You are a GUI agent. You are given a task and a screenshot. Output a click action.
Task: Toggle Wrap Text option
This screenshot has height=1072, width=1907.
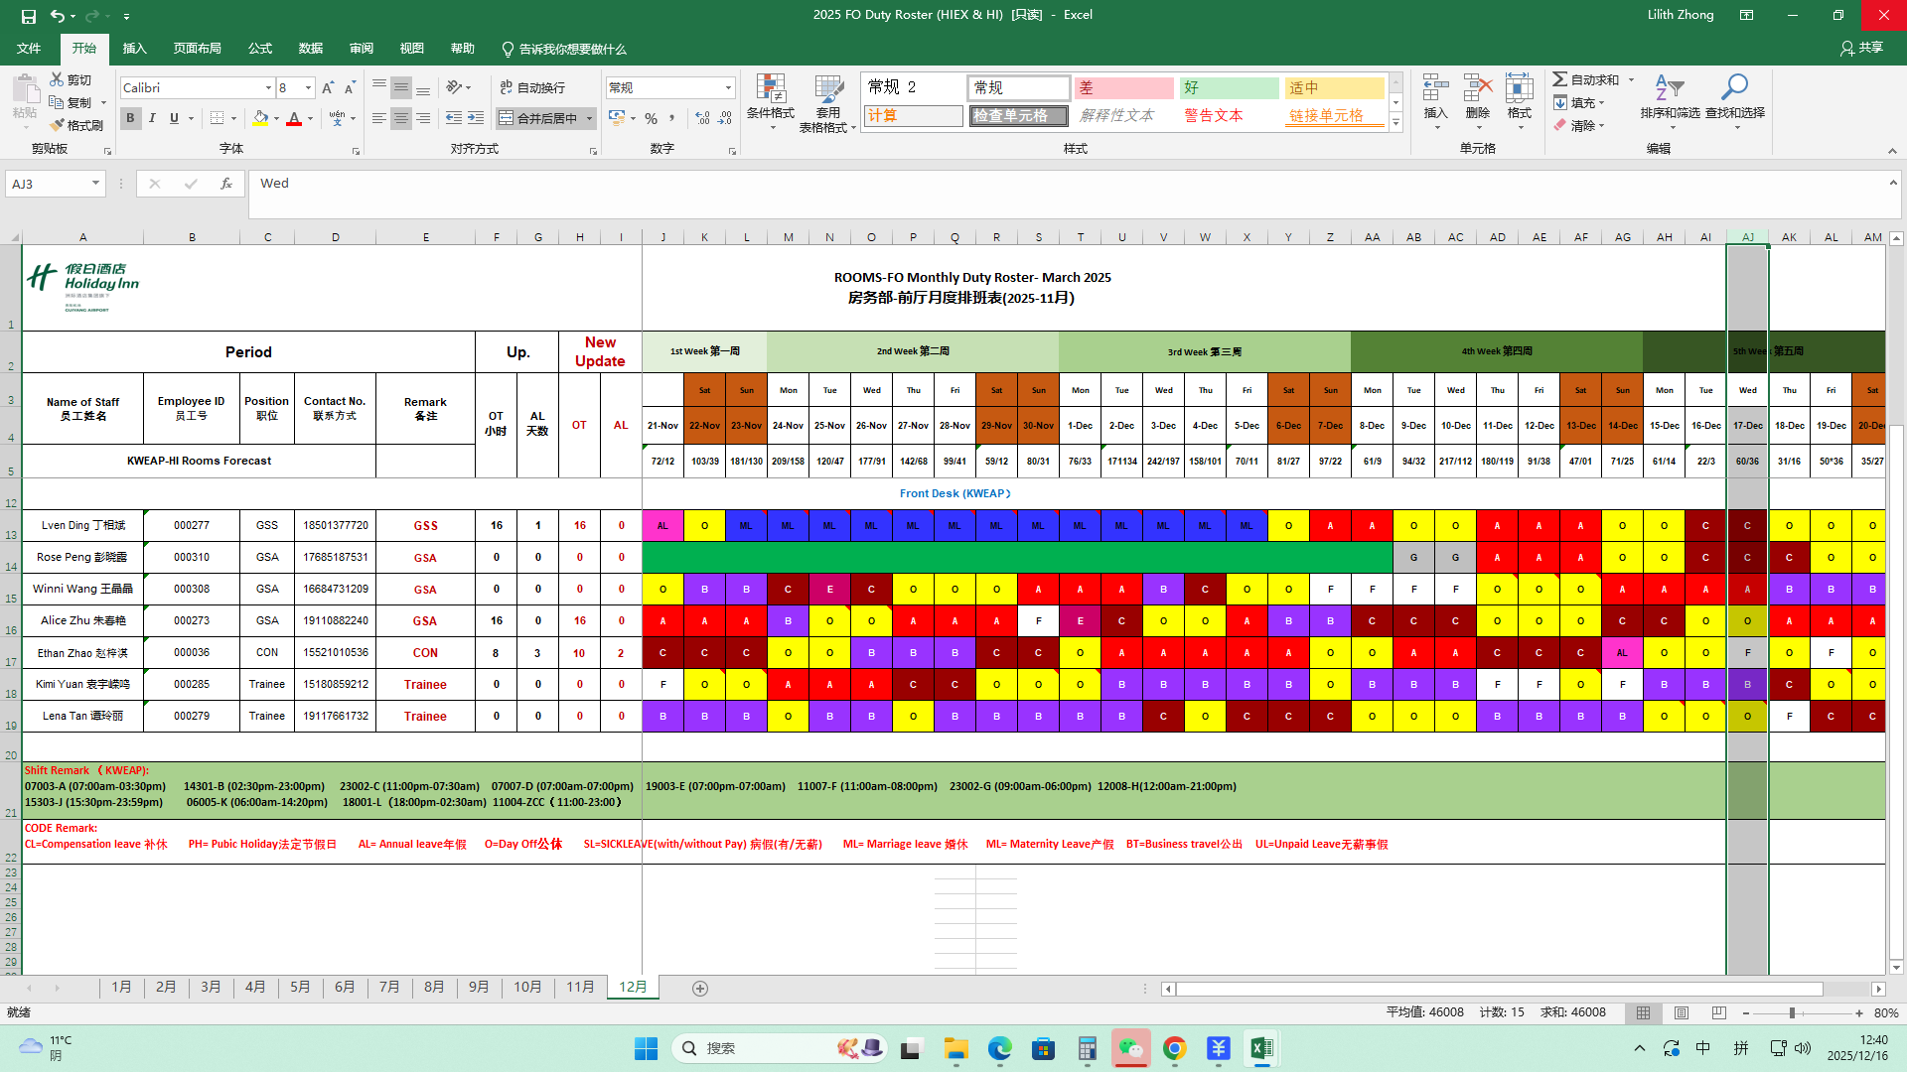532,88
